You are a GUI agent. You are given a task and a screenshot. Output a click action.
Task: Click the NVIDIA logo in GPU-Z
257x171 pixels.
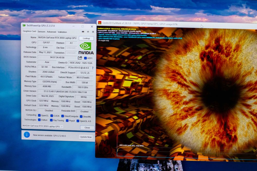(x=86, y=48)
